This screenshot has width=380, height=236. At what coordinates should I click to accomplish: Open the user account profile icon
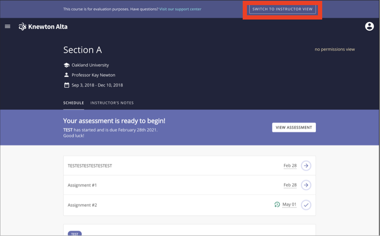(369, 26)
